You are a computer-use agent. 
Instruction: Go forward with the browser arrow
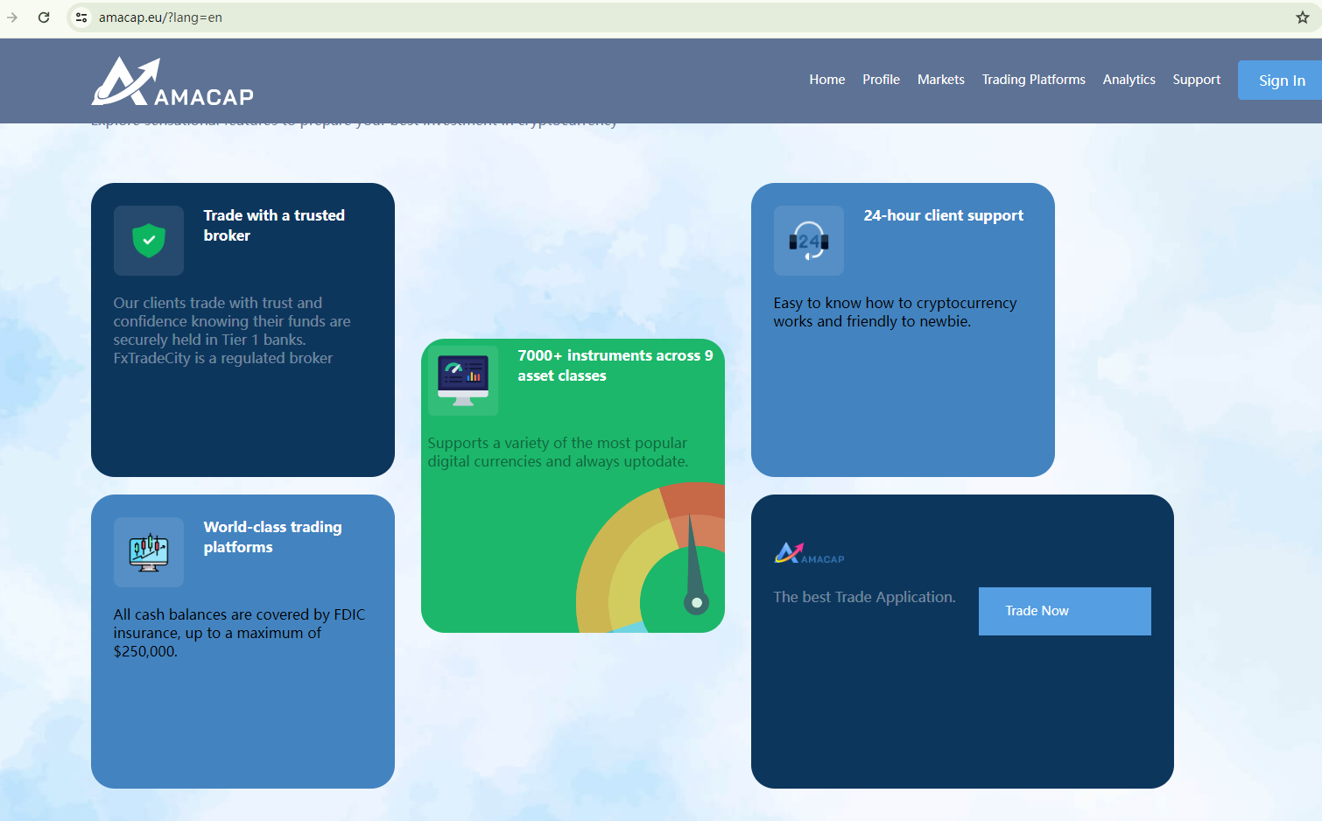coord(12,18)
